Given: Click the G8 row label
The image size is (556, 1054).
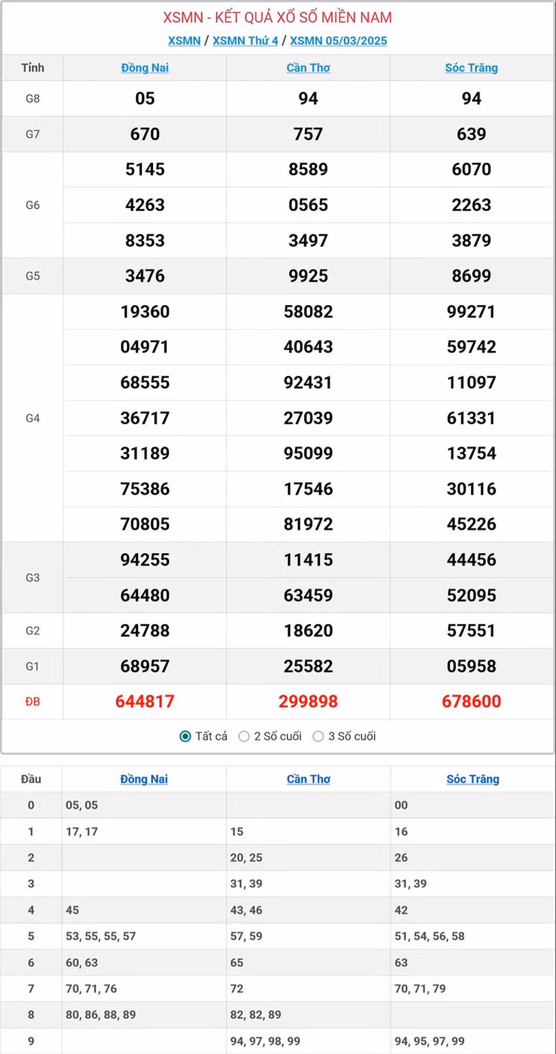Looking at the screenshot, I should (x=32, y=98).
